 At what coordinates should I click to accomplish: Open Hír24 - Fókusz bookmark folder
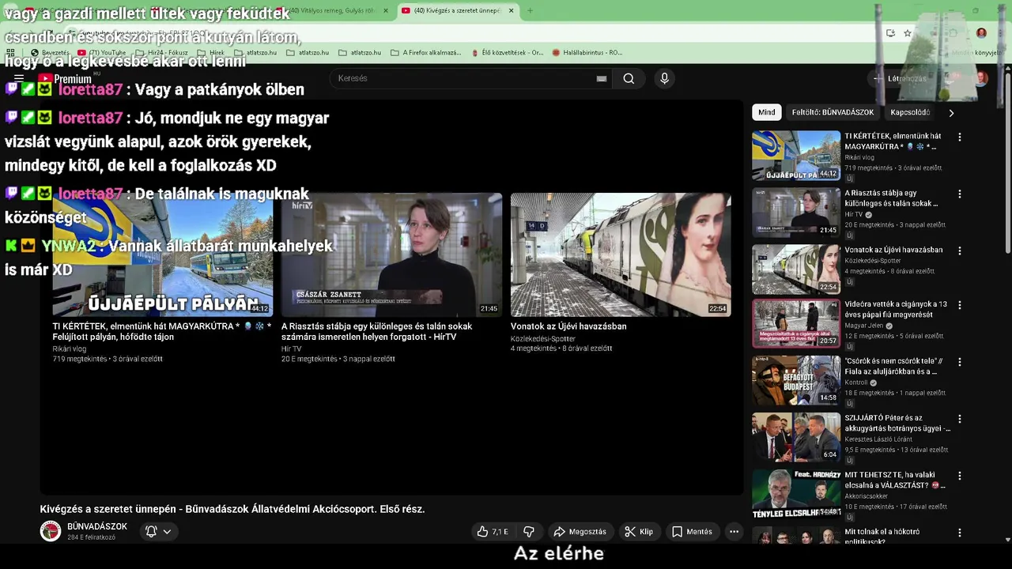tap(162, 52)
